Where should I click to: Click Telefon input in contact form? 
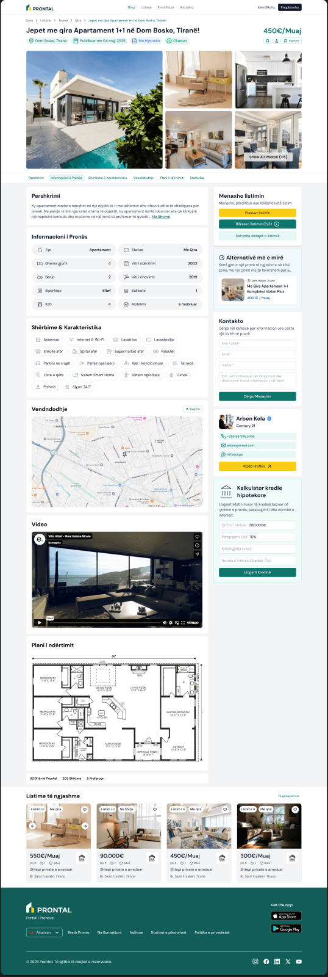pyautogui.click(x=257, y=365)
